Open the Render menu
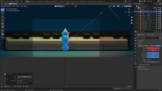Image resolution: width=162 pixels, height=91 pixels. click(11, 1)
